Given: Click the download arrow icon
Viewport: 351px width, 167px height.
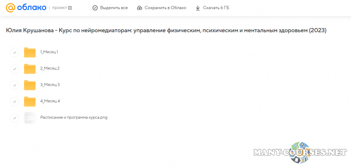Looking at the screenshot, I should tap(198, 8).
